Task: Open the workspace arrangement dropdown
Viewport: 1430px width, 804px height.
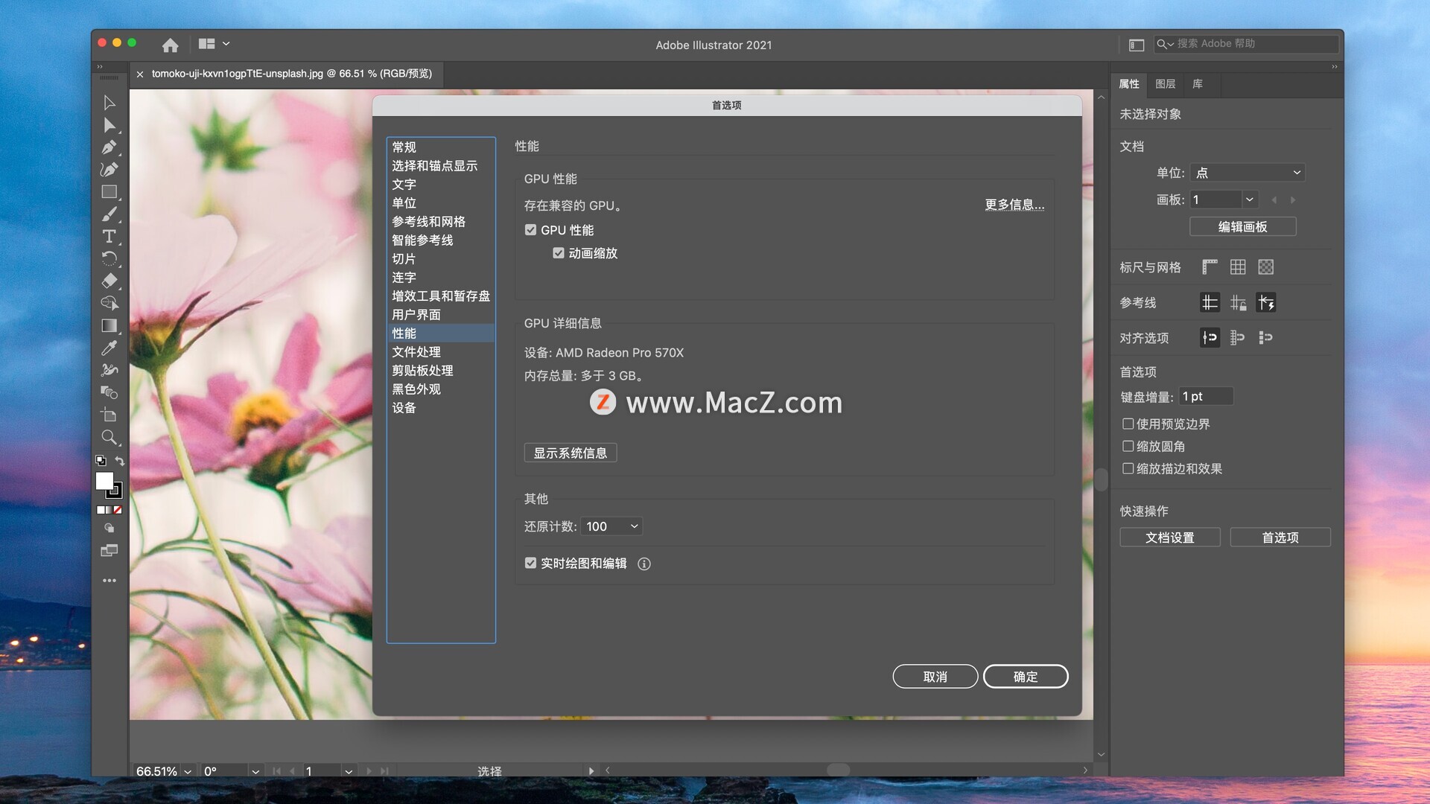Action: click(214, 44)
